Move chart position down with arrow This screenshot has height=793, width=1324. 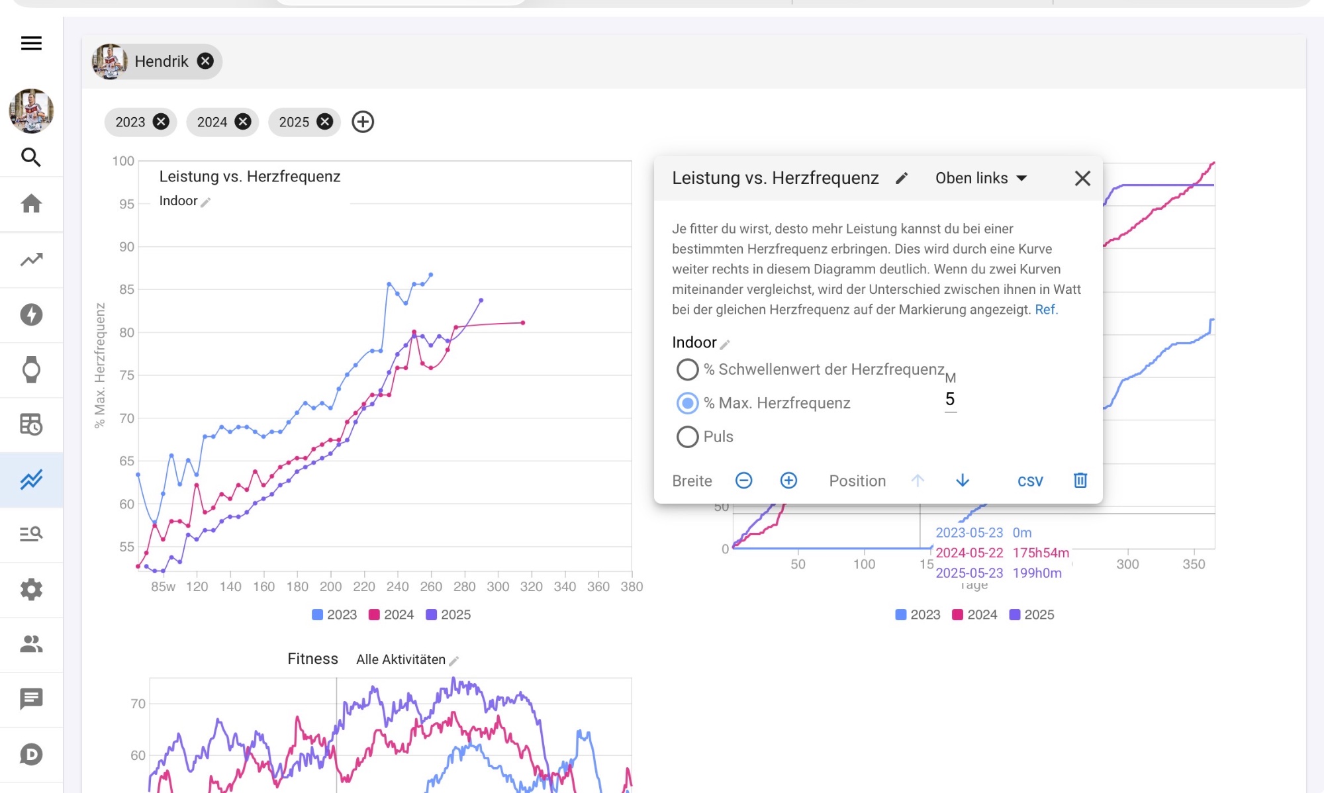pos(963,481)
